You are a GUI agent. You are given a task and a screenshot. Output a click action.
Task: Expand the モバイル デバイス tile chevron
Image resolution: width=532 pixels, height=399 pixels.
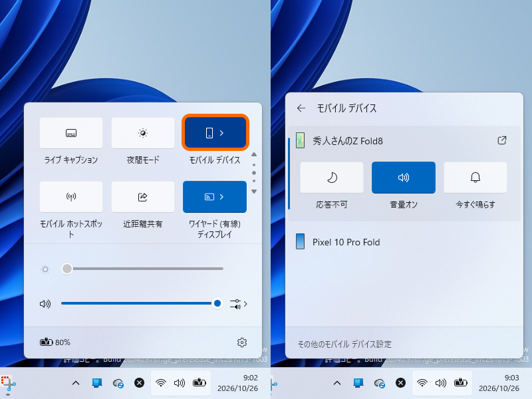[221, 132]
